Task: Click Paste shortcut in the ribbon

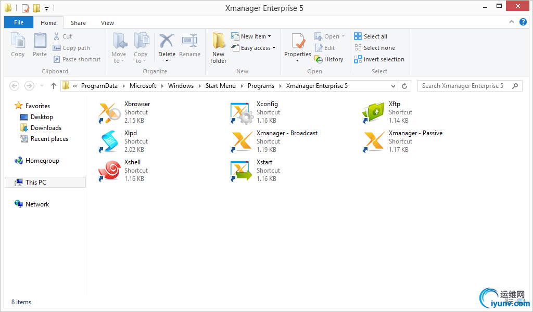Action: (x=77, y=59)
